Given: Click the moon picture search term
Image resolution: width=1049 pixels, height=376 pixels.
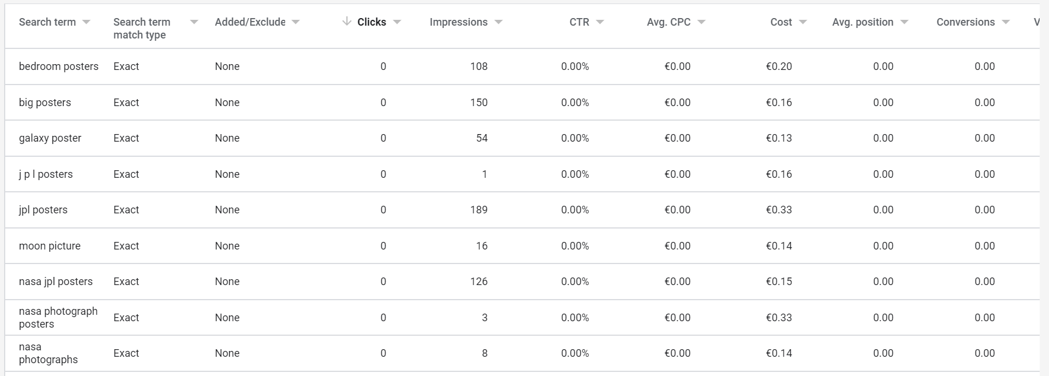Looking at the screenshot, I should pos(50,246).
